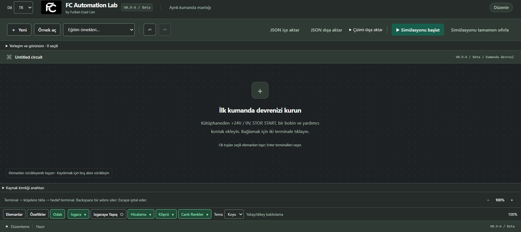
Task: Click the 100% value between the zoom buttons
Action: pyautogui.click(x=500, y=200)
